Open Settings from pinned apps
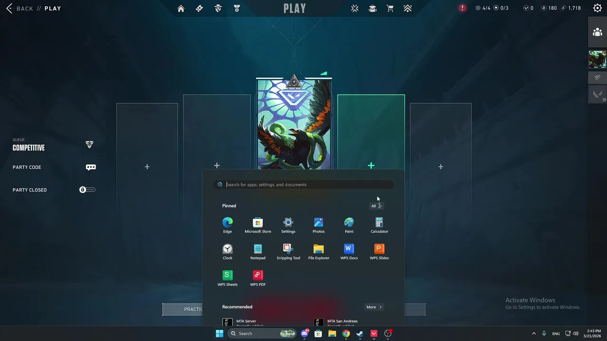 [x=288, y=225]
